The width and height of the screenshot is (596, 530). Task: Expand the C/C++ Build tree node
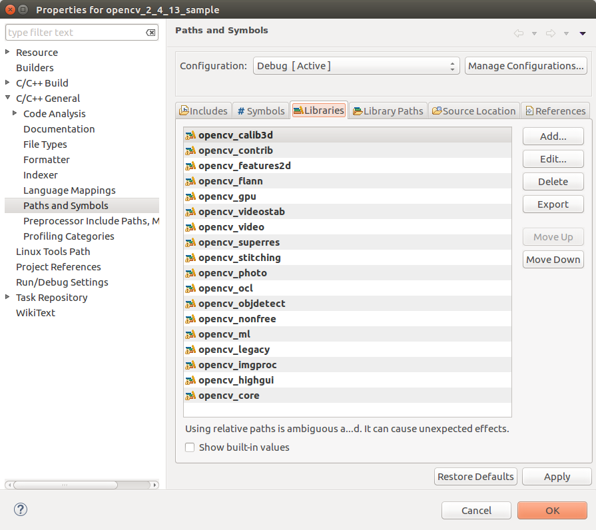pyautogui.click(x=7, y=83)
